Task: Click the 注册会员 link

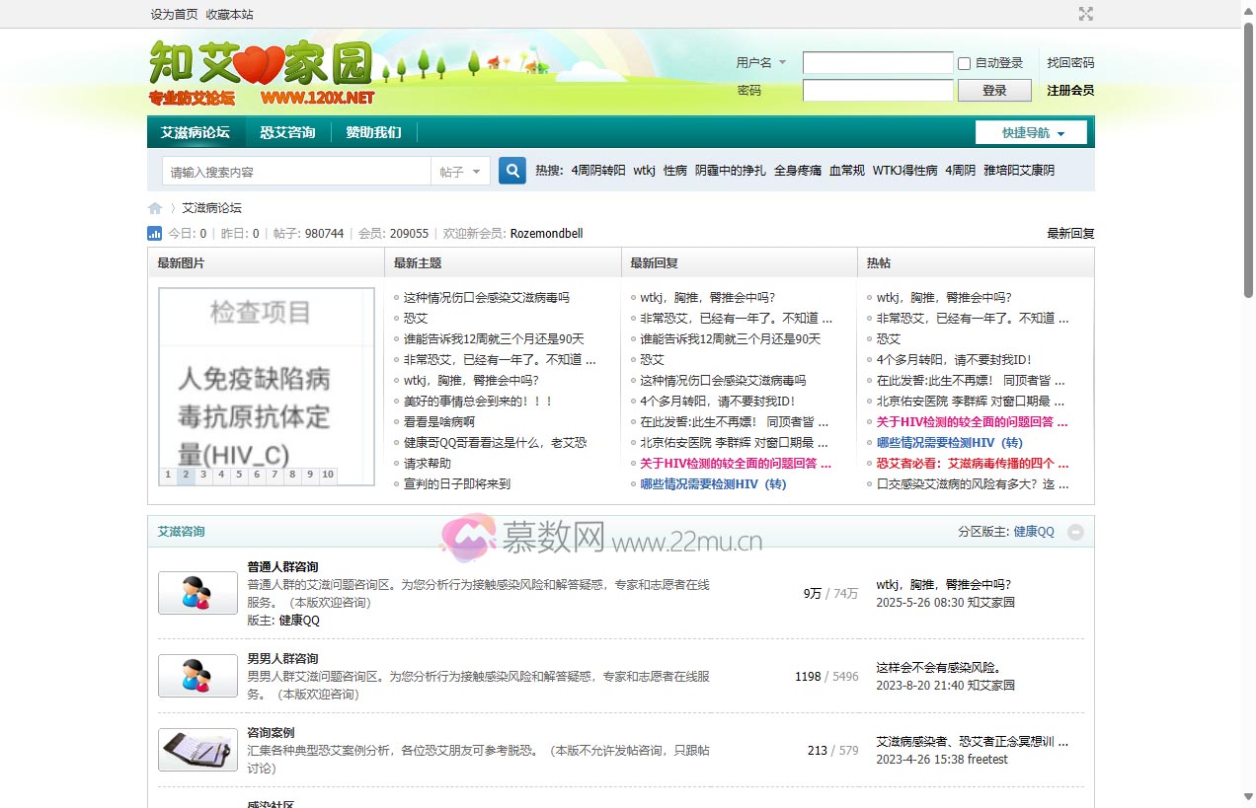Action: pyautogui.click(x=1070, y=91)
